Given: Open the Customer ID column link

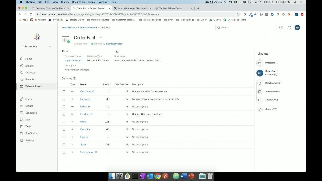Looking at the screenshot, I should 87,92.
